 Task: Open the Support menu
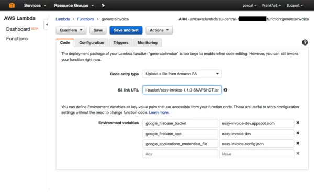tap(294, 5)
